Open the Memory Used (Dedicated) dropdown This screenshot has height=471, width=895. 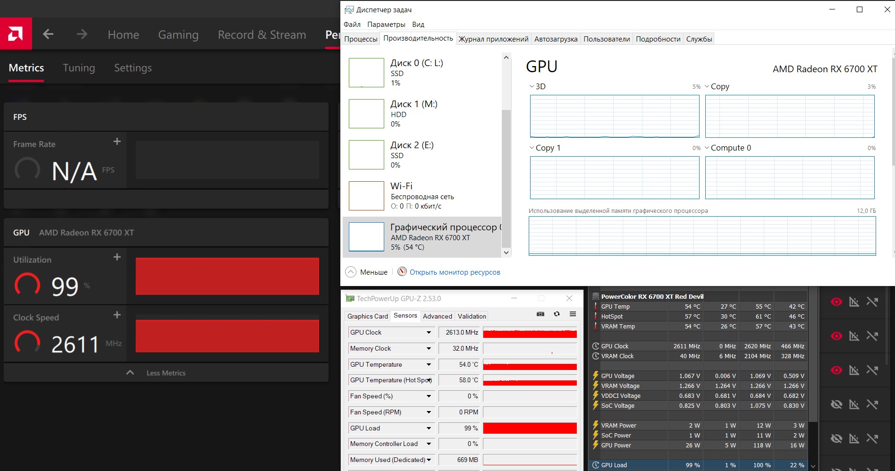pyautogui.click(x=429, y=460)
